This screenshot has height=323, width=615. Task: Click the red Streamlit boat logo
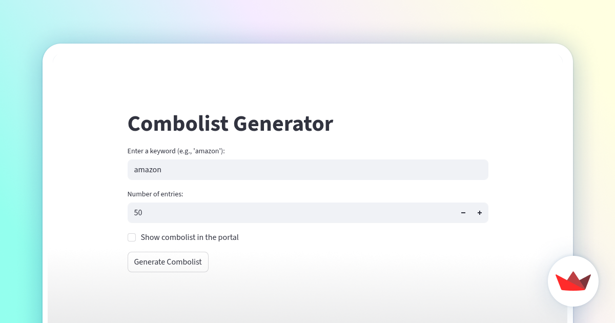[573, 281]
